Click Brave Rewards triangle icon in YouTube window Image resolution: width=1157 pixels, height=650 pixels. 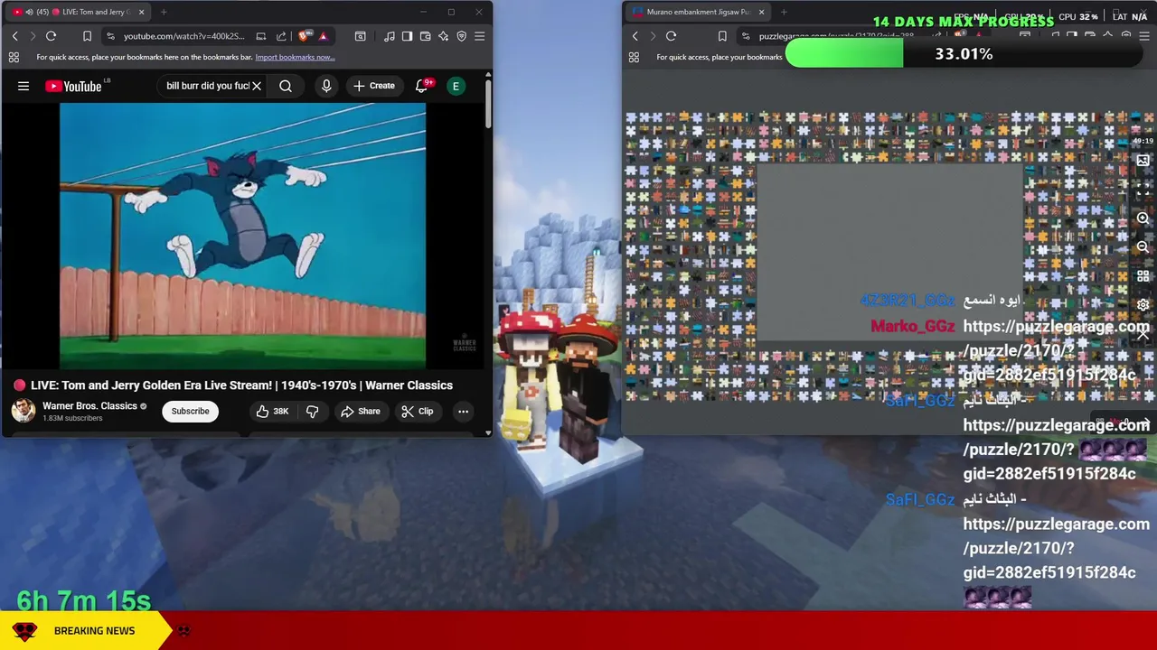tap(323, 36)
